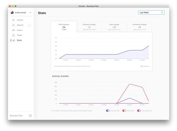Click the Following line peak in activity chart

[130, 98]
